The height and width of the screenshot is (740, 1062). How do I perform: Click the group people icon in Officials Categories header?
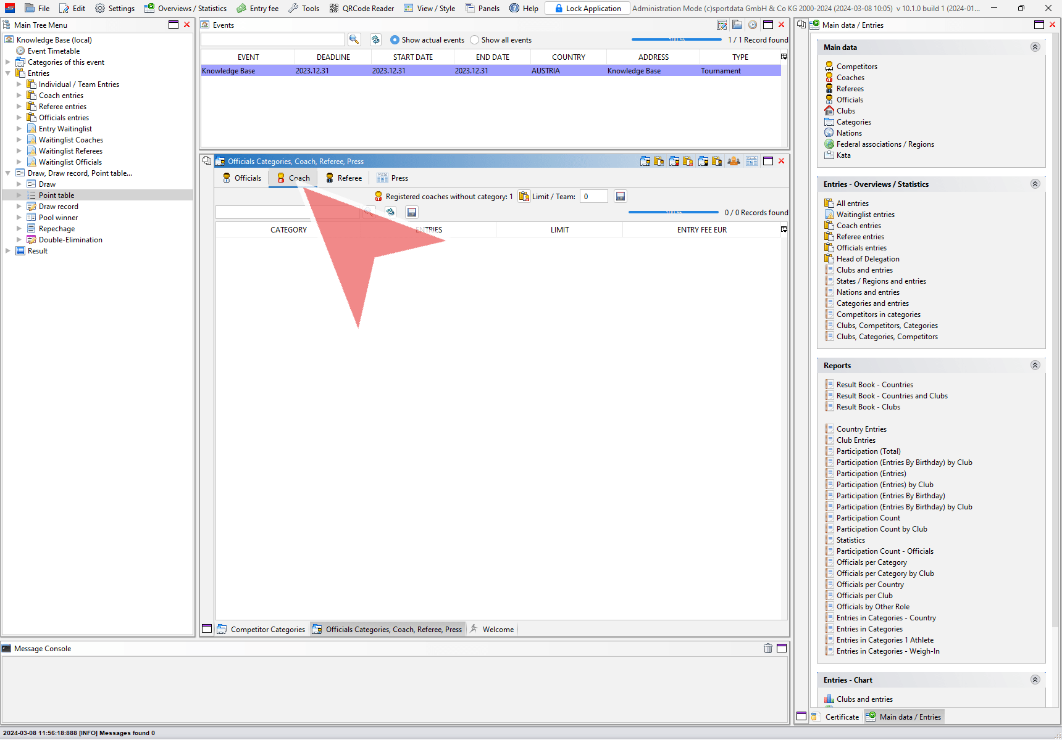(x=734, y=161)
